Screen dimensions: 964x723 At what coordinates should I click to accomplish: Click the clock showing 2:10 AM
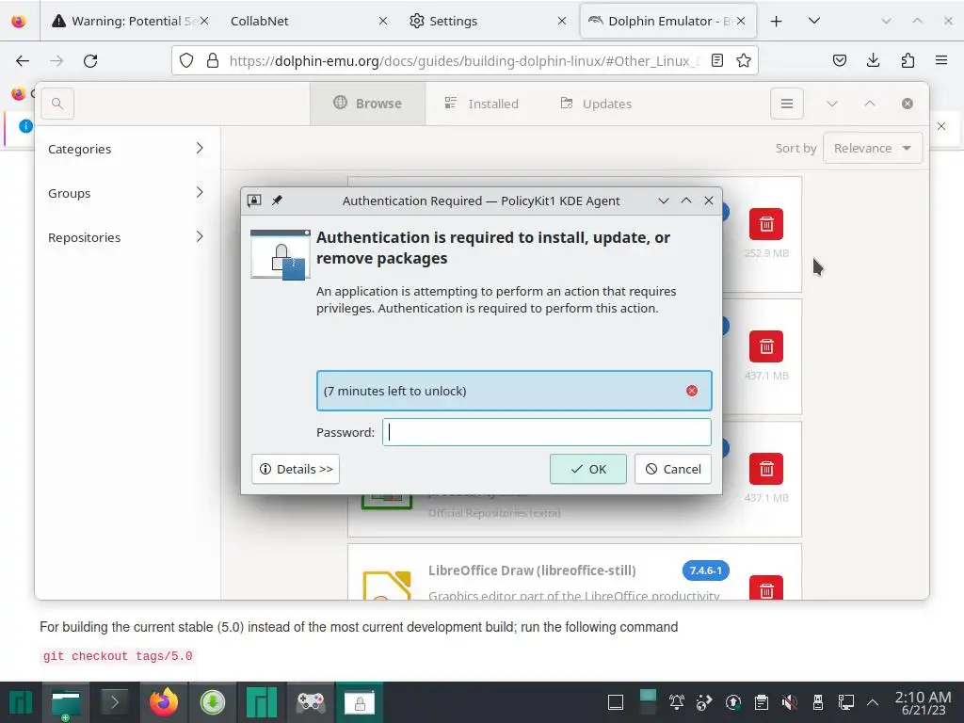coord(923,697)
